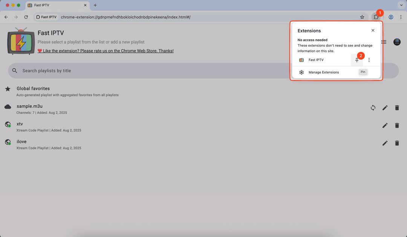This screenshot has height=237, width=407.
Task: Click the Manage Extensions gear icon
Action: pyautogui.click(x=301, y=72)
